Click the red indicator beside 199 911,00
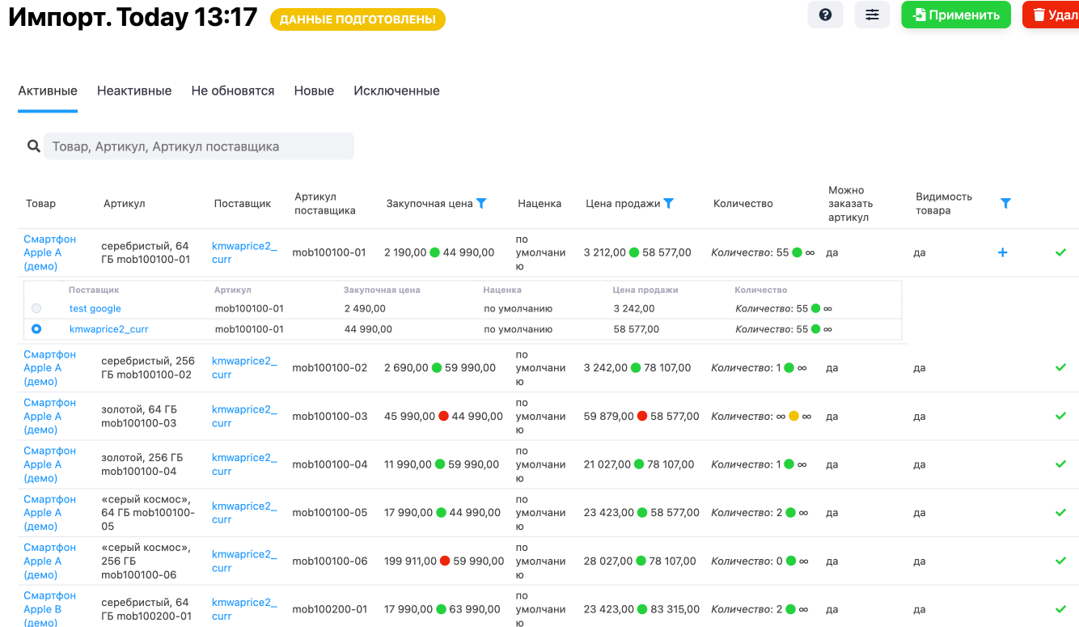Screen dimensions: 1079x627 445,561
